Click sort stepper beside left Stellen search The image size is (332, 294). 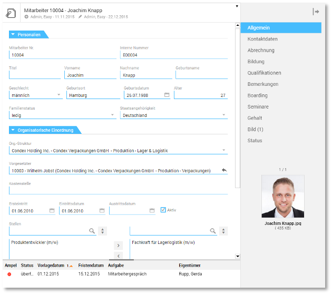coord(102,231)
